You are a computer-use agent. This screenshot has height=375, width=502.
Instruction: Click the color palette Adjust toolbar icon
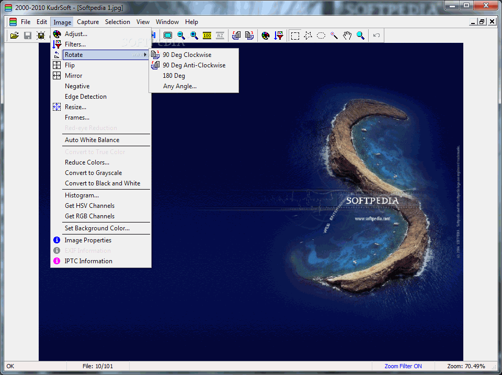(266, 36)
